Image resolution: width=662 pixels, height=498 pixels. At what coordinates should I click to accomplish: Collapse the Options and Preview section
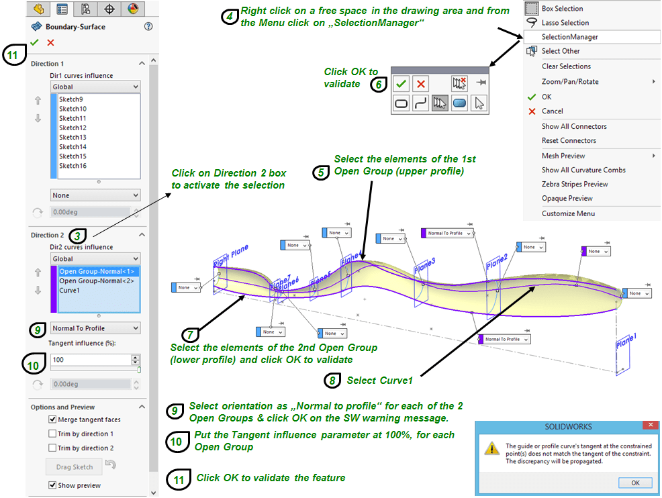tap(142, 407)
